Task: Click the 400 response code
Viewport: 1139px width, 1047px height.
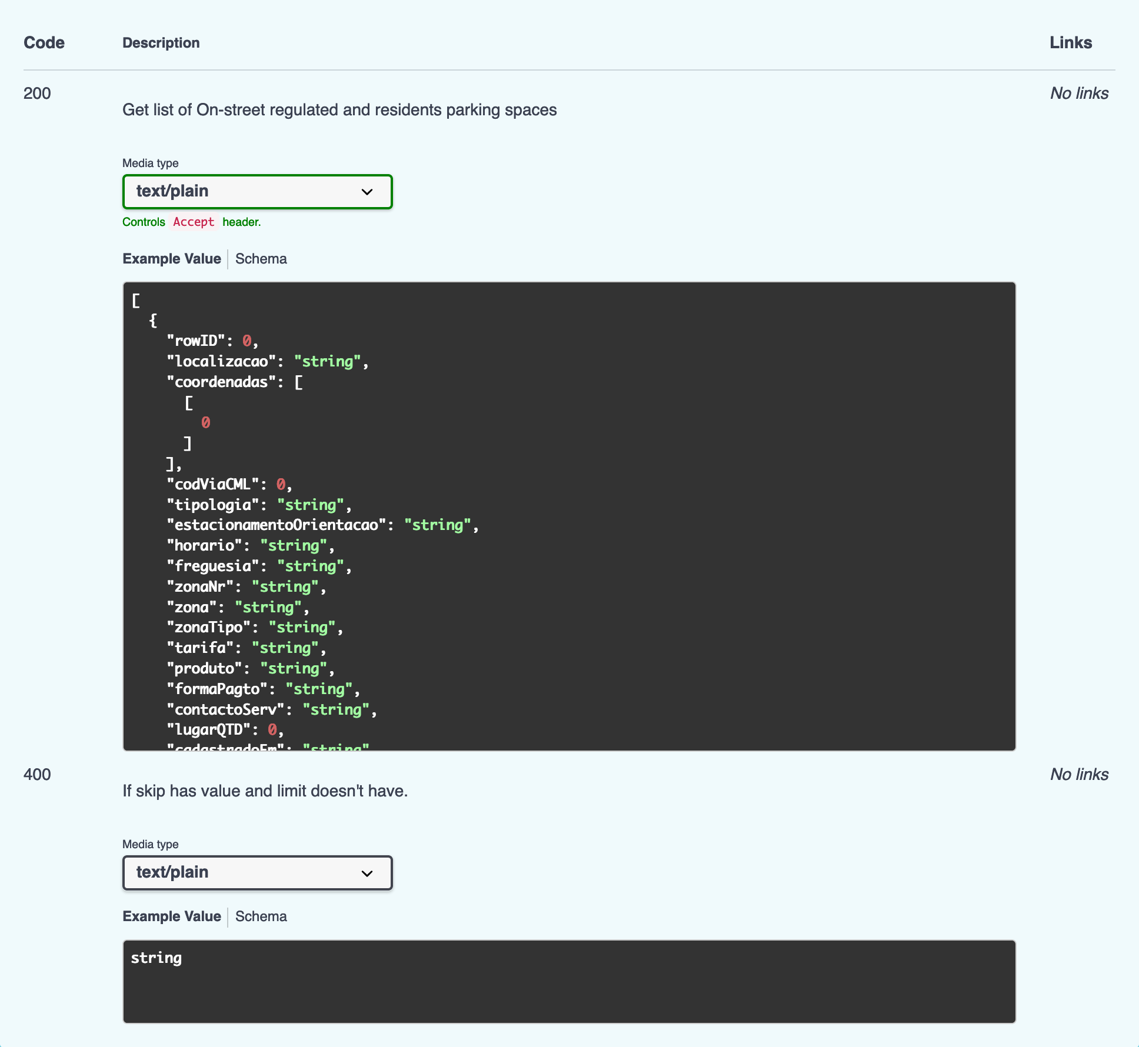Action: pos(37,775)
